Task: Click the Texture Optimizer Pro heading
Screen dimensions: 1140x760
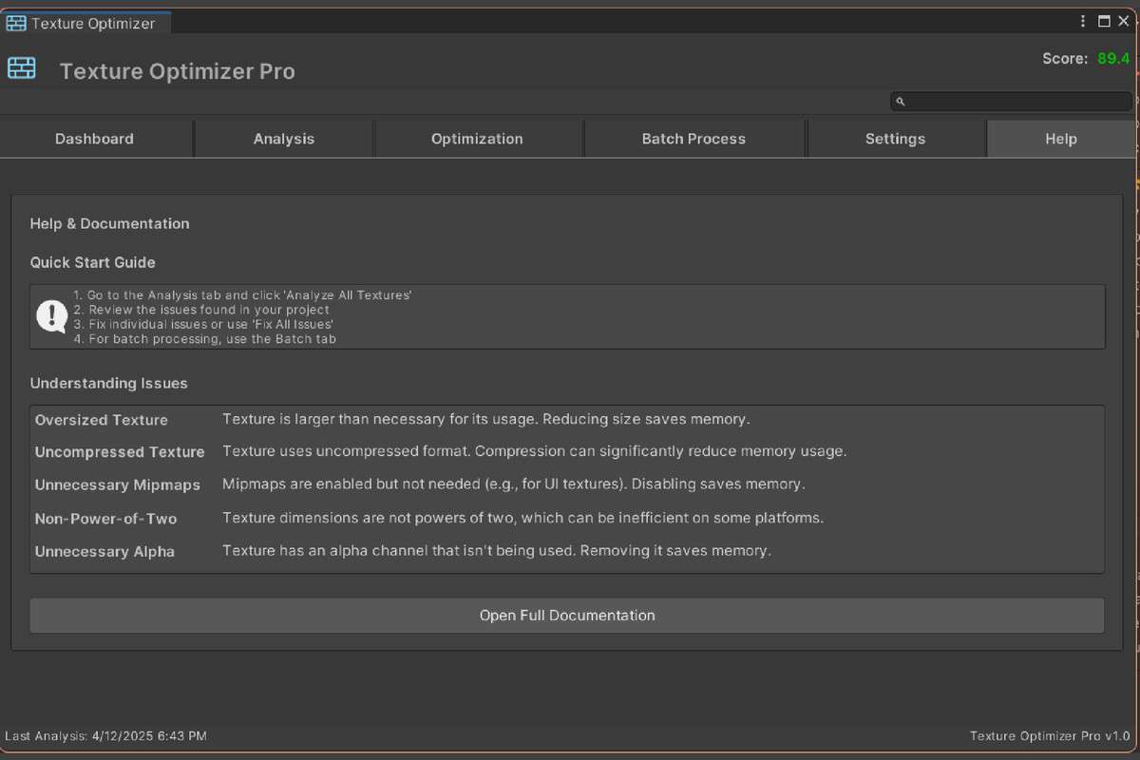Action: tap(178, 71)
